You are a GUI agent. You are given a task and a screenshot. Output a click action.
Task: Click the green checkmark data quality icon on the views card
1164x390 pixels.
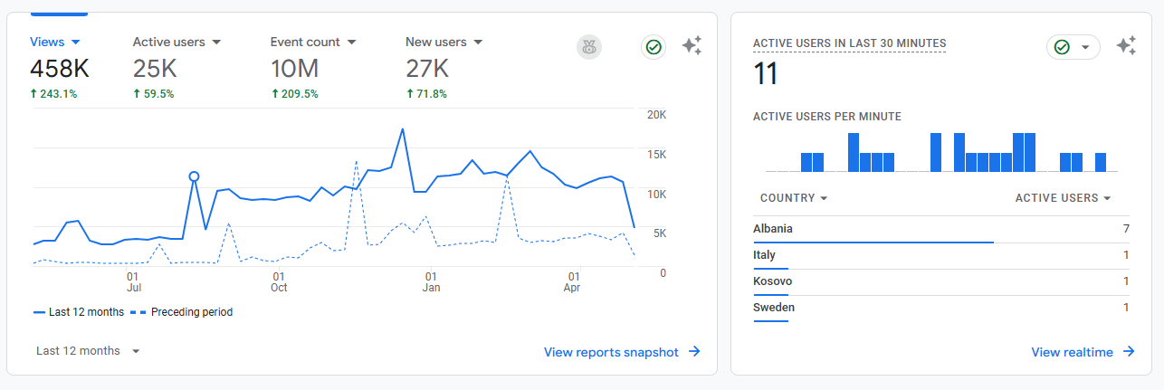pyautogui.click(x=653, y=47)
